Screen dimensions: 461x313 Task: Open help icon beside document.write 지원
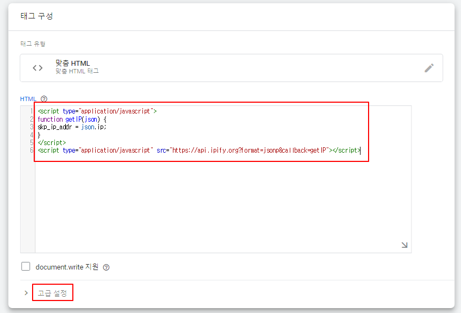tap(106, 267)
